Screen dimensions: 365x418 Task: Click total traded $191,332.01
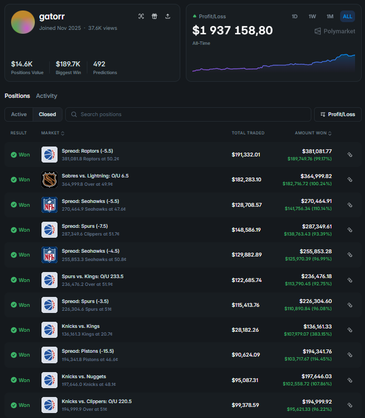coord(246,155)
